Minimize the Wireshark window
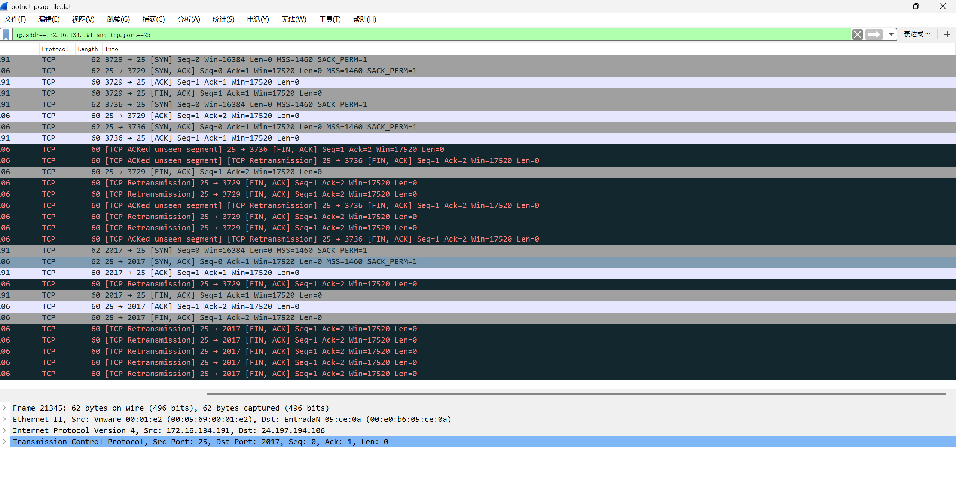The width and height of the screenshot is (956, 488). coord(890,6)
